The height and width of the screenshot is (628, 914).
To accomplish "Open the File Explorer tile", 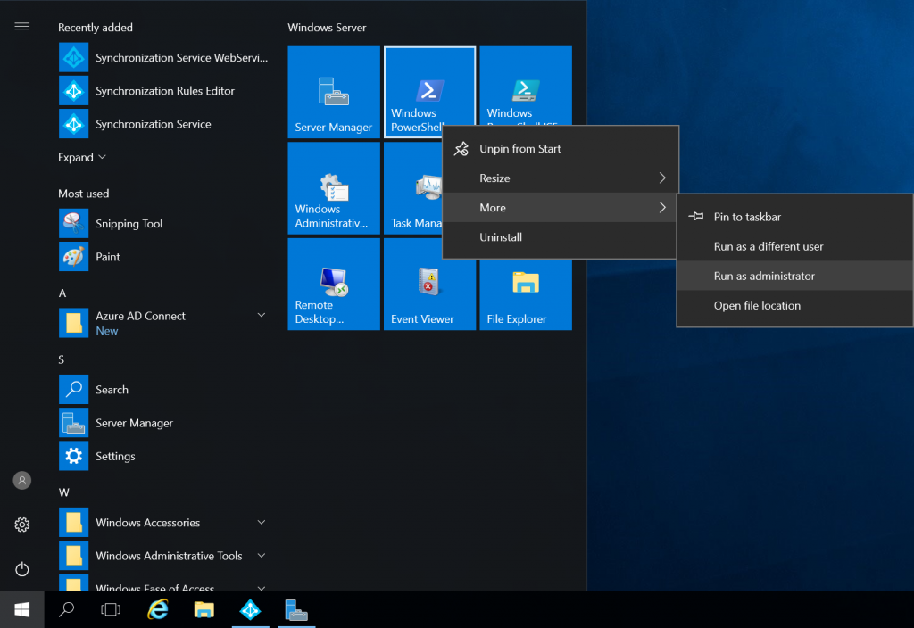I will [525, 294].
